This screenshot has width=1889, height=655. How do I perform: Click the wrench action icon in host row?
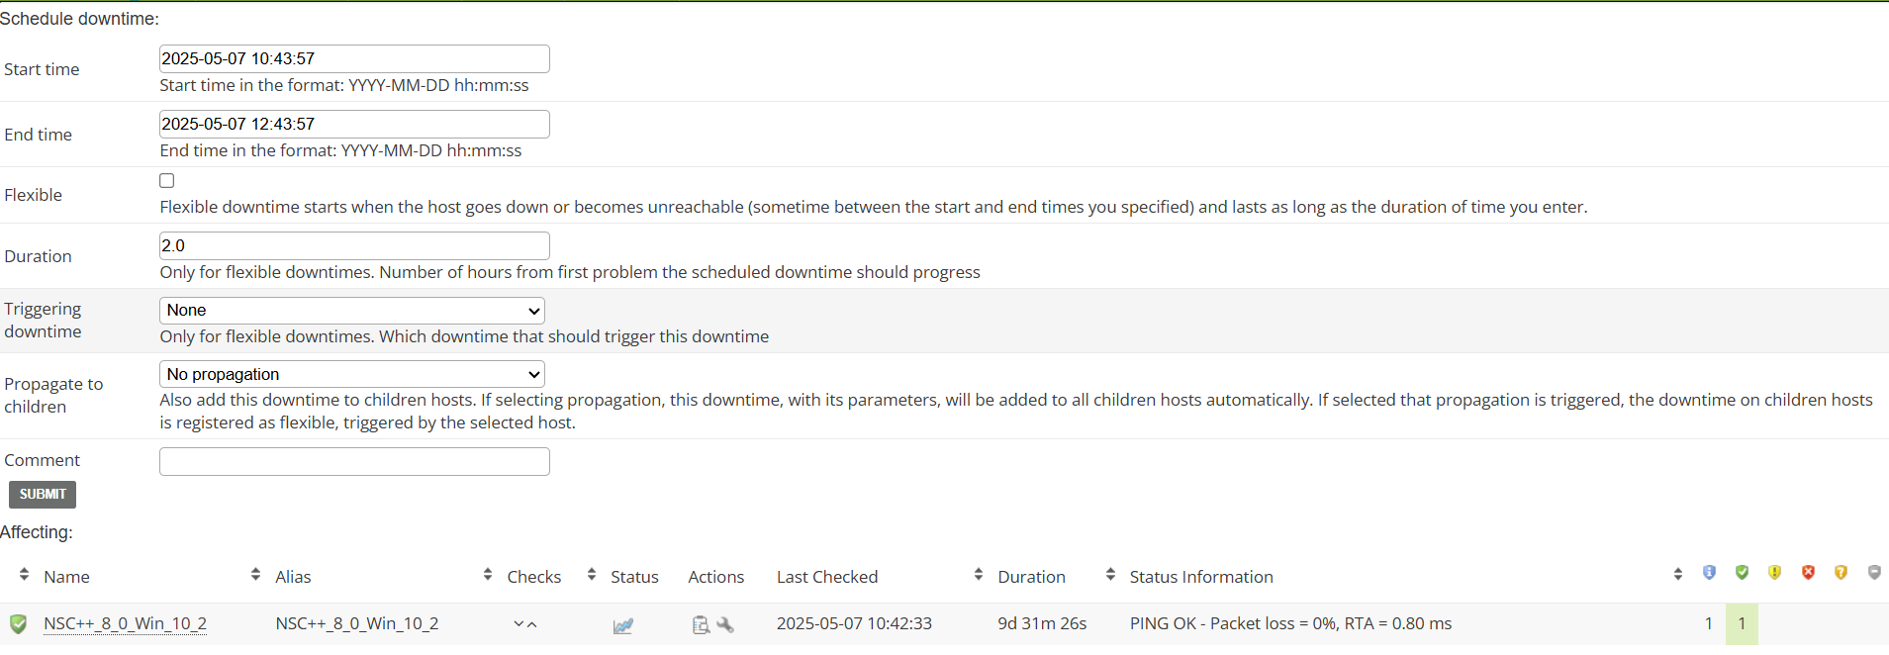tap(725, 624)
